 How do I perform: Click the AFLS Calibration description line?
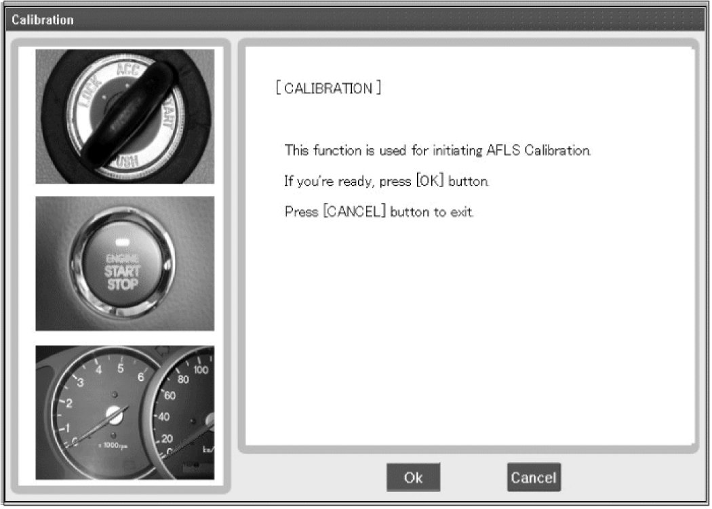(437, 150)
